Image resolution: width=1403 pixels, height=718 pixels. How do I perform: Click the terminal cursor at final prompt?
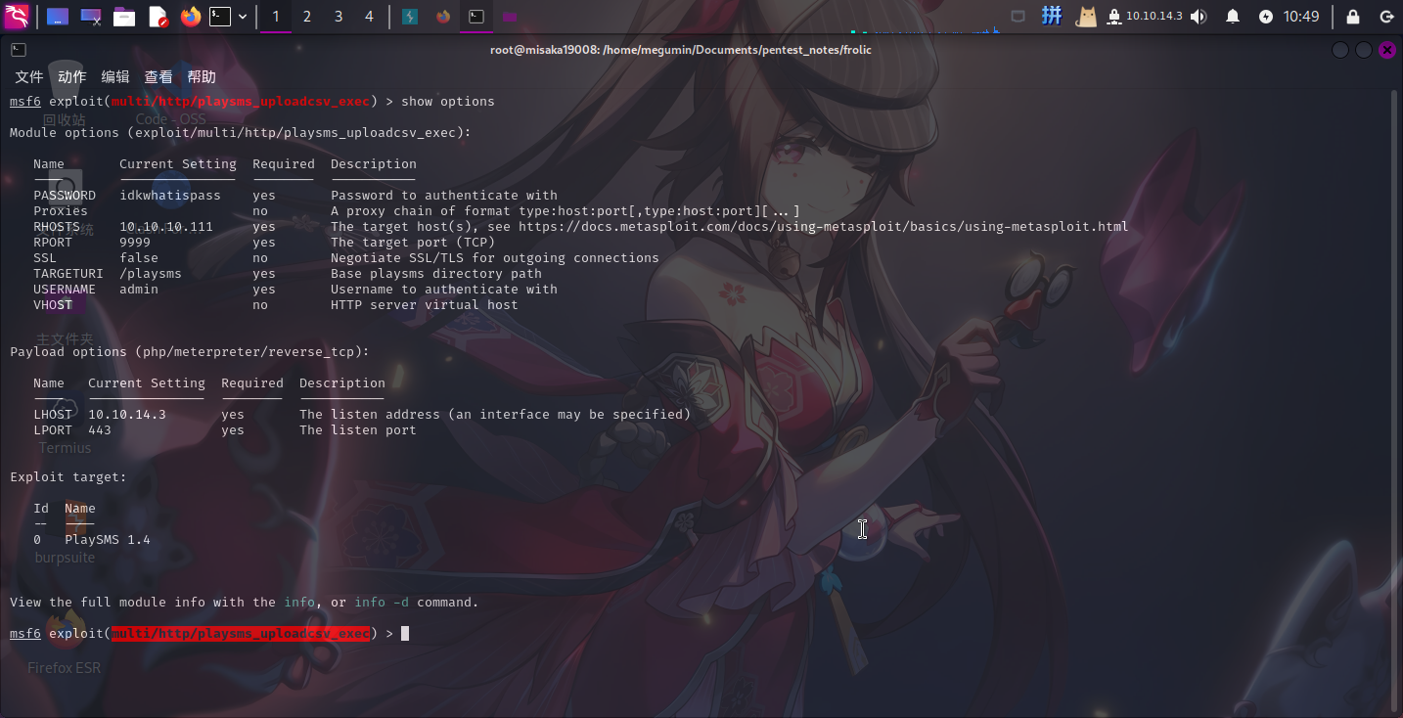click(x=405, y=634)
